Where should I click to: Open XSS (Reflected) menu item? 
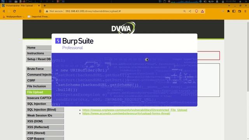(x=45, y=127)
